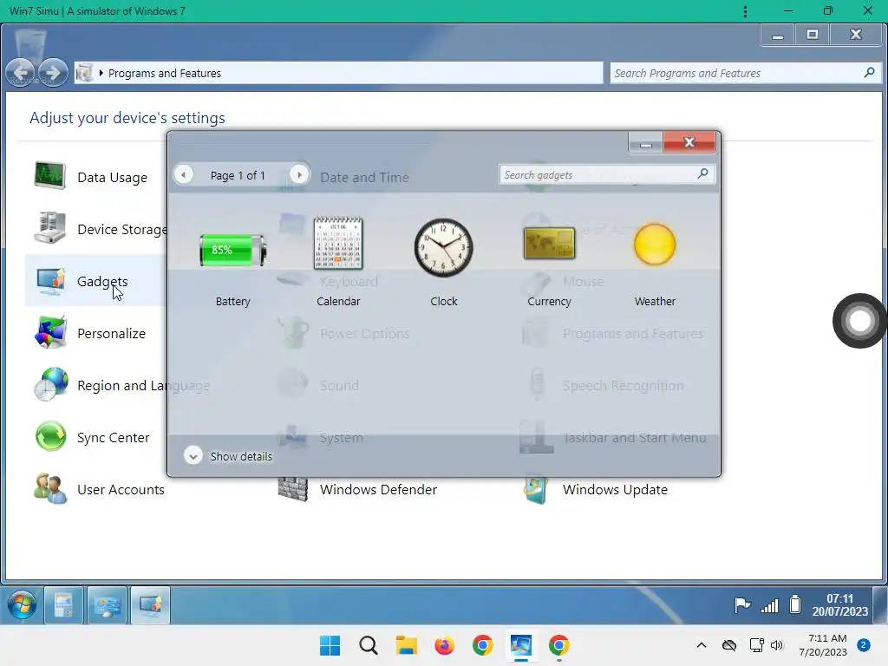The height and width of the screenshot is (666, 888).
Task: Click the network signal tray icon
Action: 769,606
